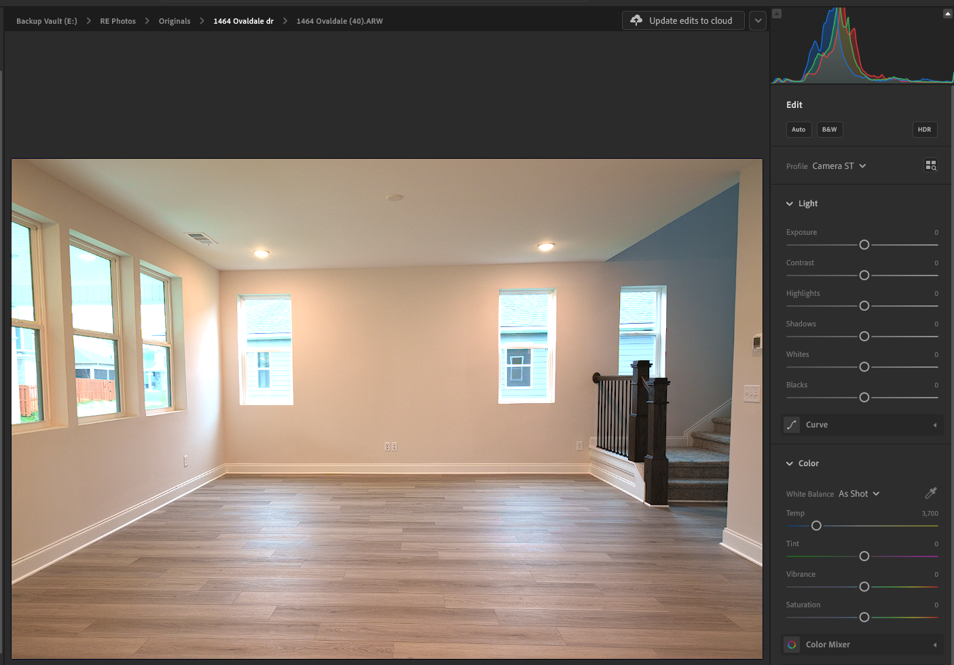The image size is (954, 665).
Task: Click the Temp slider handle
Action: tap(815, 525)
